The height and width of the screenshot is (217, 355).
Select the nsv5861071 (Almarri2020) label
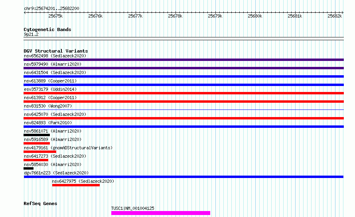tap(53, 131)
